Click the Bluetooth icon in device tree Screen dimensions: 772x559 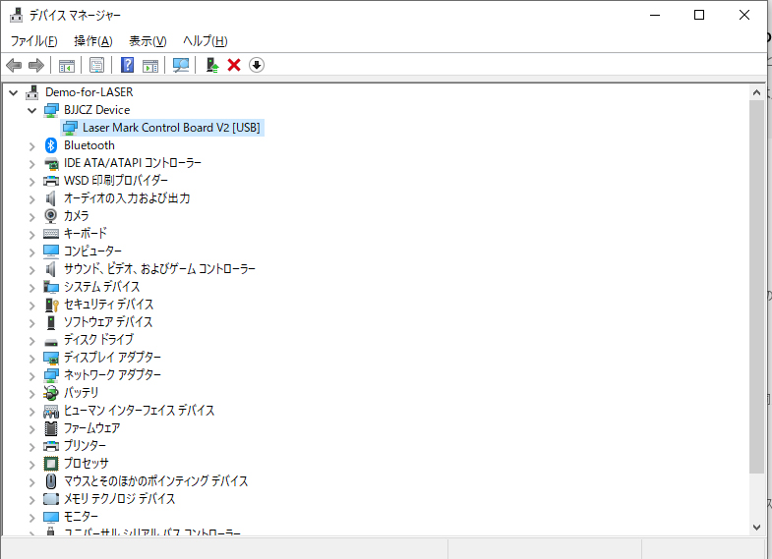52,145
